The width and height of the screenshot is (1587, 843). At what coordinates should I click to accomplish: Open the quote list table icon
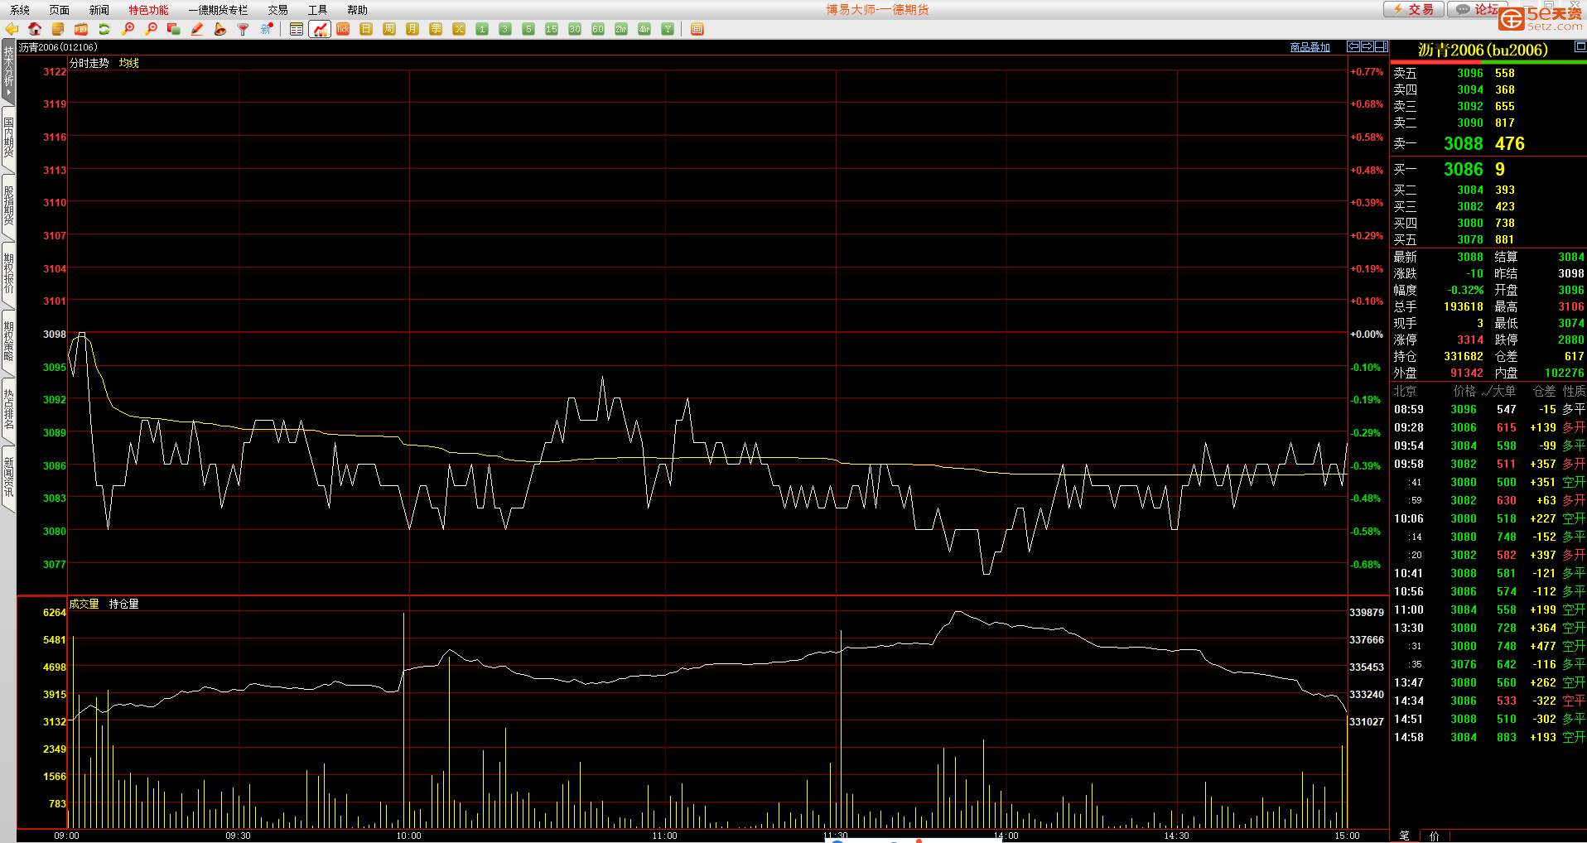[x=297, y=29]
